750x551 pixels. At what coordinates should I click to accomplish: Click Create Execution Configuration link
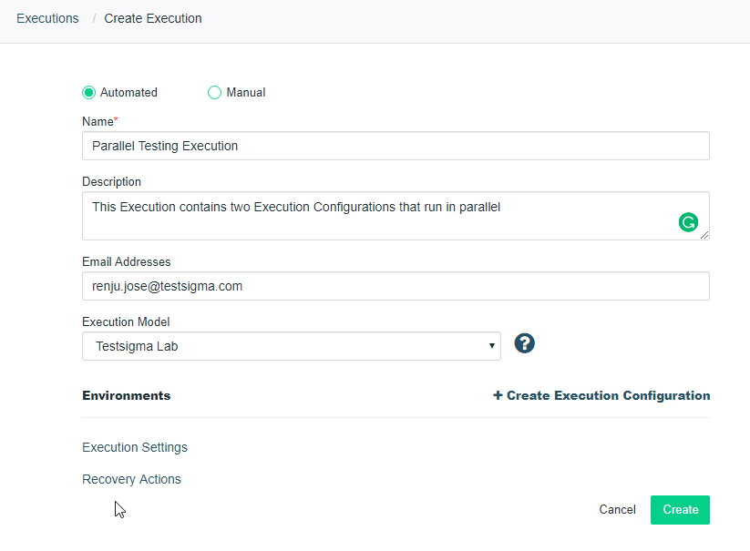point(608,395)
